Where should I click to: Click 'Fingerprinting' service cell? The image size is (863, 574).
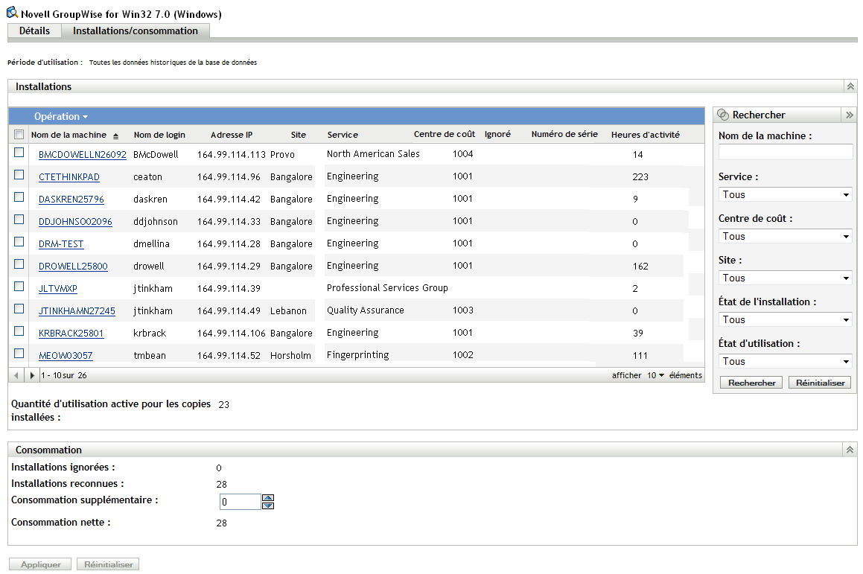click(357, 355)
